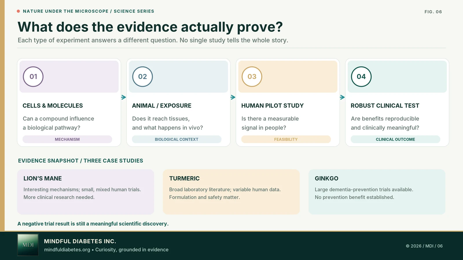
Task: Select the CLINICAL OUTCOME tag pill
Action: click(396, 139)
